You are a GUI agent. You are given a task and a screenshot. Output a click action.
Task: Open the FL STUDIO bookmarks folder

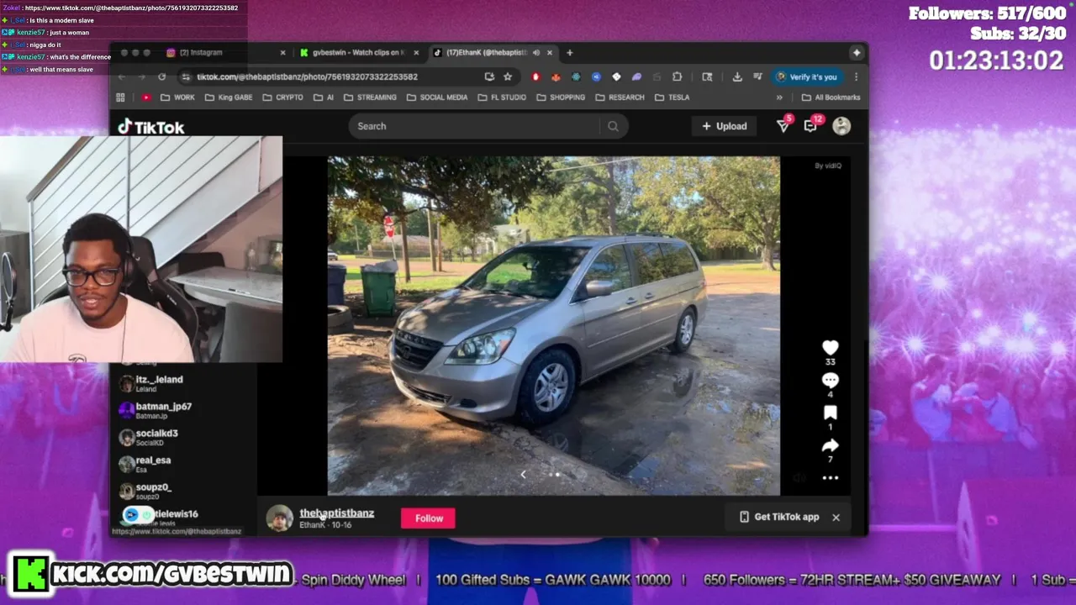pos(502,97)
